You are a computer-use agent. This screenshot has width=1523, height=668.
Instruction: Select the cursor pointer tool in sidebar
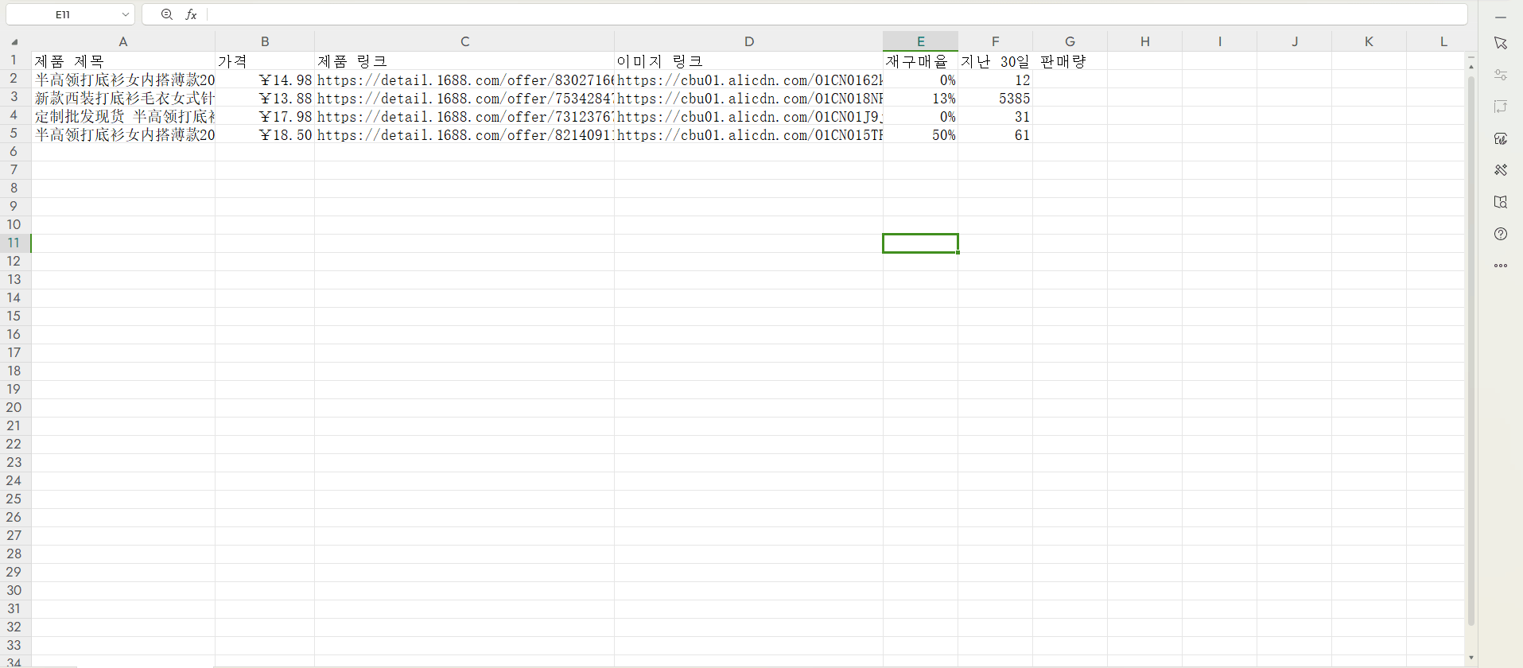tap(1501, 43)
